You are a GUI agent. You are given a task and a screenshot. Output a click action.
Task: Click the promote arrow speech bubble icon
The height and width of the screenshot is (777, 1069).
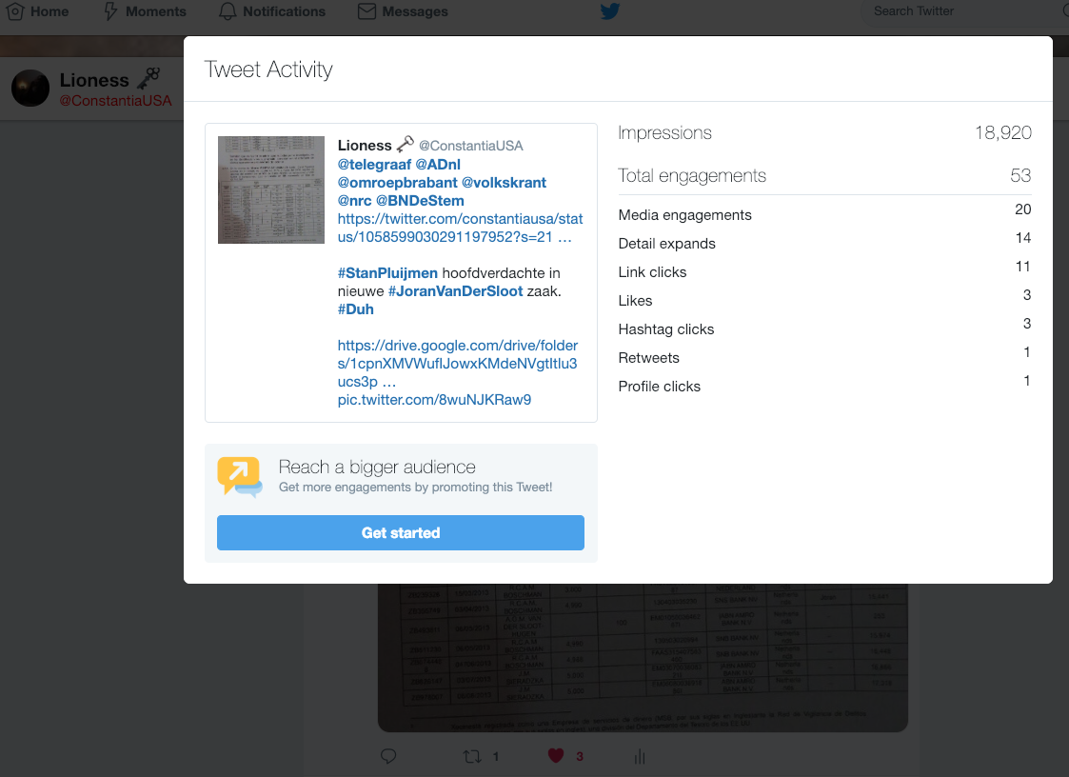point(239,477)
